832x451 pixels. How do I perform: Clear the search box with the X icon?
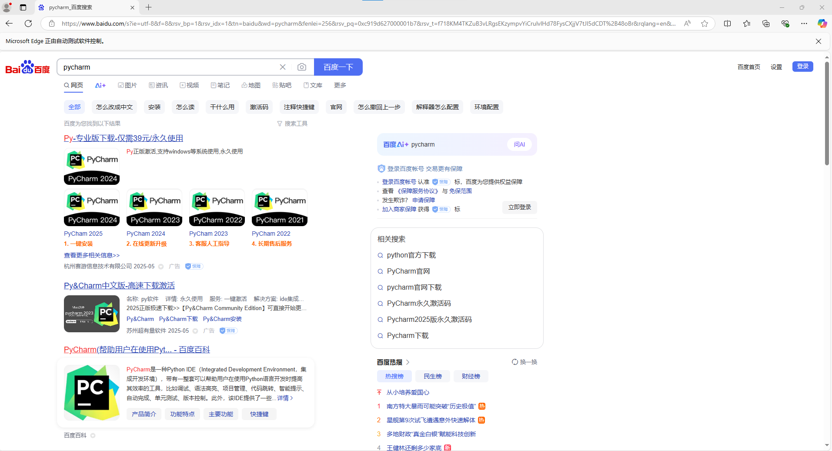(x=283, y=67)
